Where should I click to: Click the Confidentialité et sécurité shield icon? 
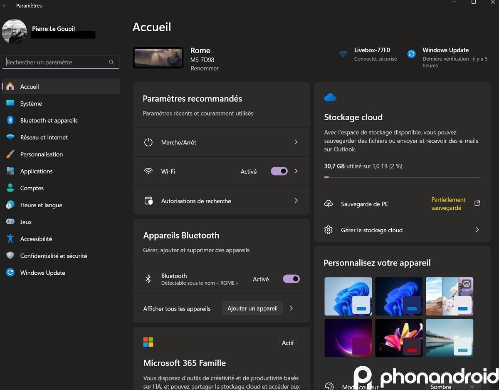10,256
